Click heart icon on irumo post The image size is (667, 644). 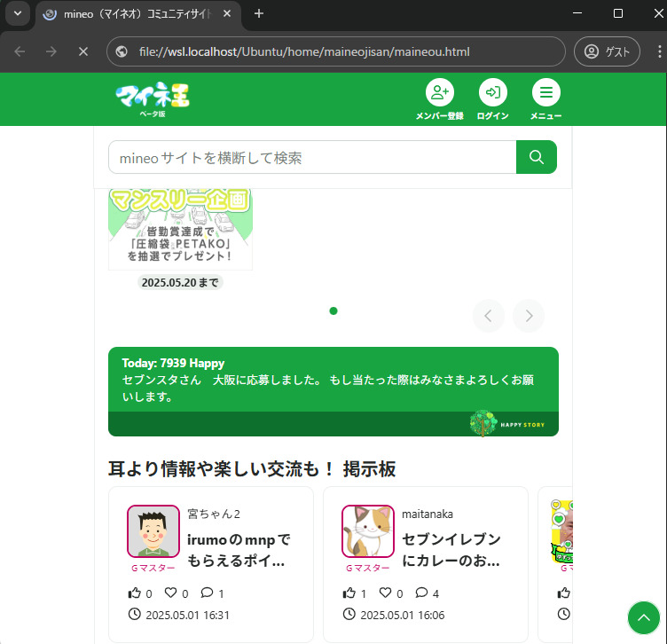170,593
